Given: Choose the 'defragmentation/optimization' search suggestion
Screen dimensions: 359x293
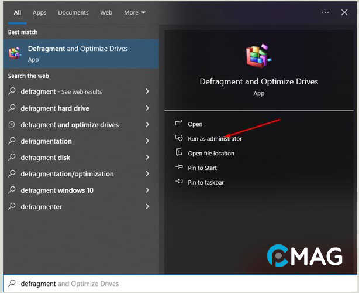Looking at the screenshot, I should [67, 174].
